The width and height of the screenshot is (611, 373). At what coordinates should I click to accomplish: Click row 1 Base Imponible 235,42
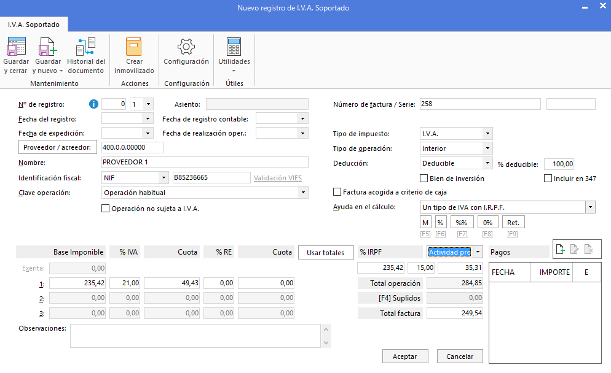pyautogui.click(x=77, y=283)
